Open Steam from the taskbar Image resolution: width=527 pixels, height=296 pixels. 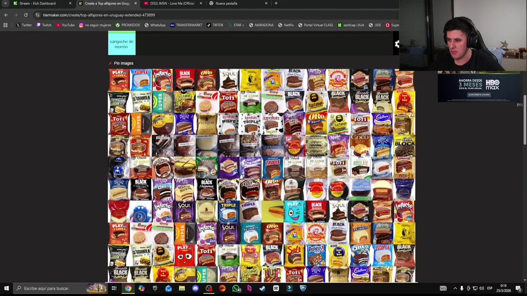tap(262, 288)
